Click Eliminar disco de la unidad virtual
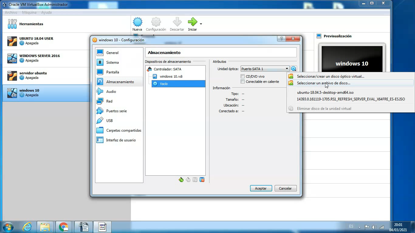Viewport: 415px width, 233px height. point(351,109)
